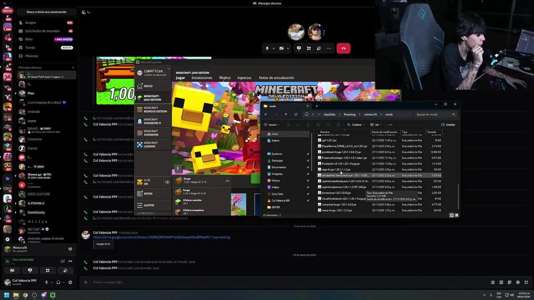Open camera options arrow in call controls
Viewport: 534px width, 300px height.
288,48
